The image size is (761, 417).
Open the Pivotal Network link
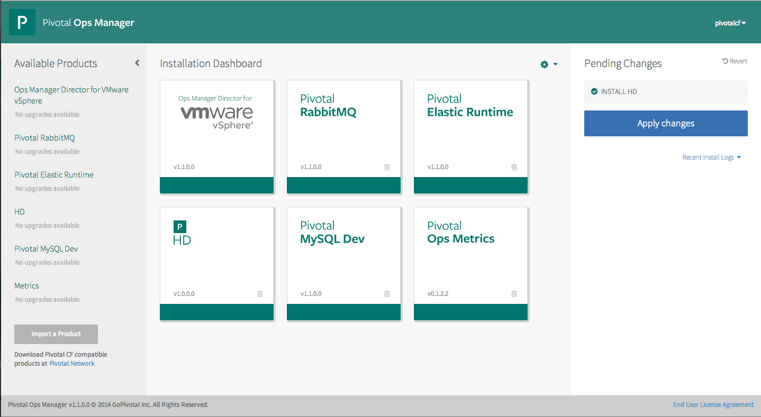coord(71,363)
